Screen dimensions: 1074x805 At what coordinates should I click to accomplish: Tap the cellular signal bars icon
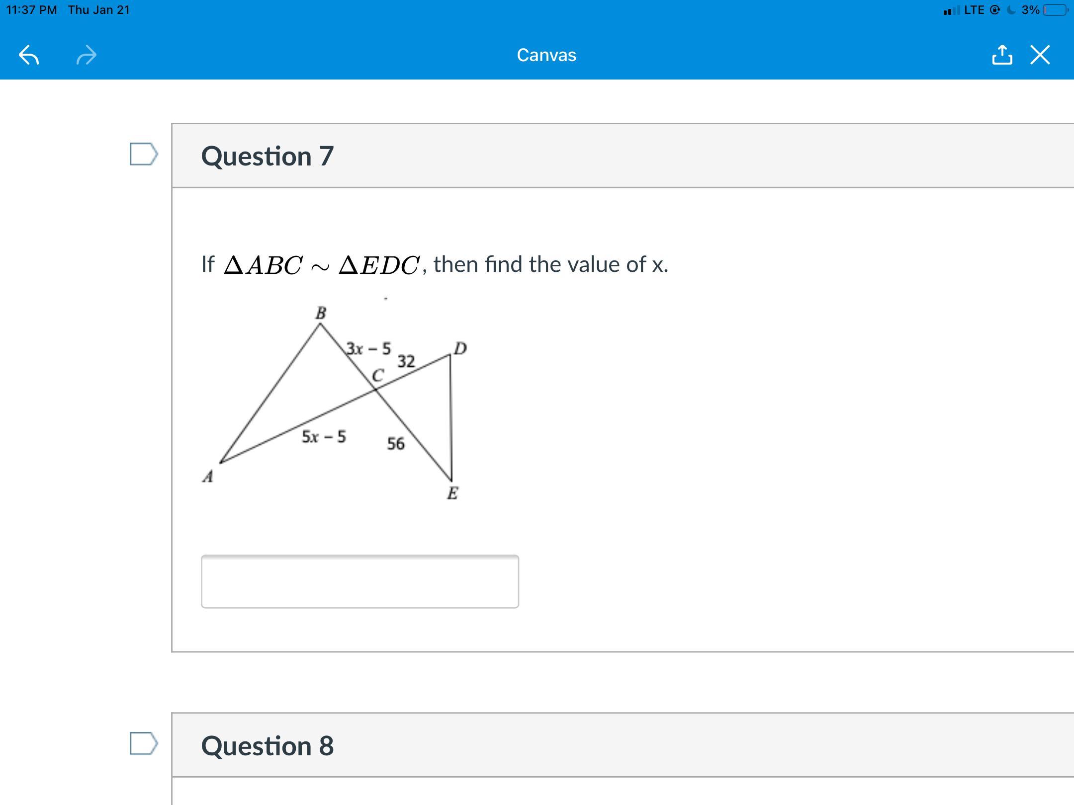tap(951, 10)
